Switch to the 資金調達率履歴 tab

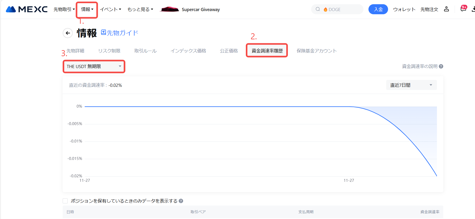[x=267, y=51]
